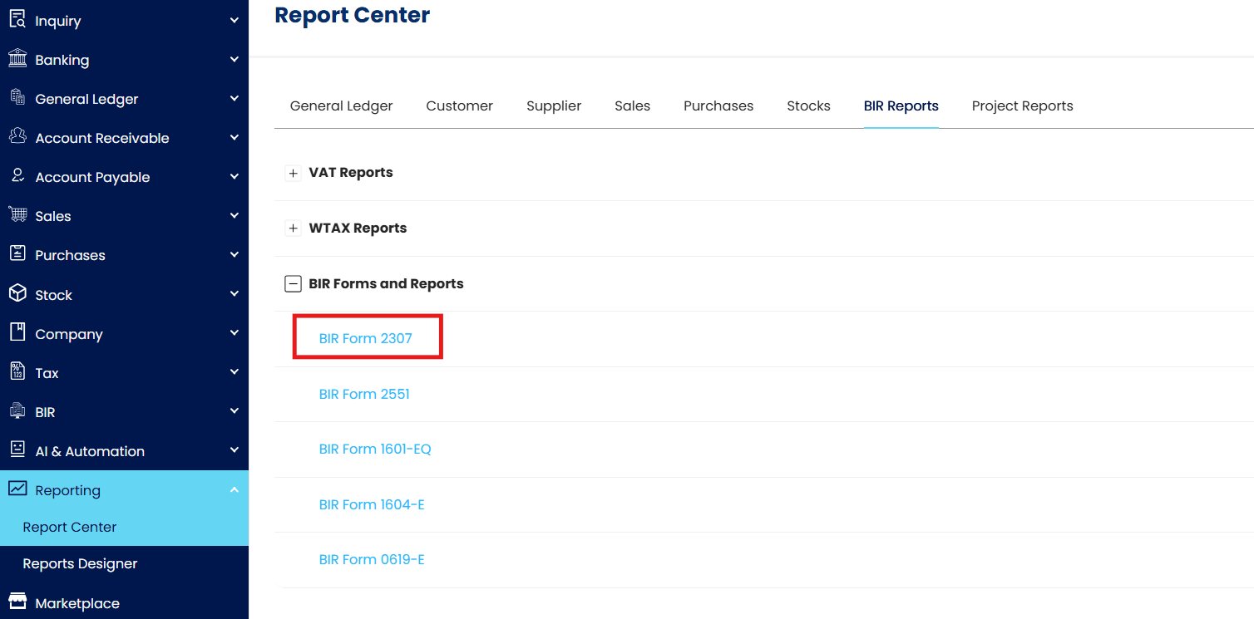Image resolution: width=1254 pixels, height=619 pixels.
Task: Collapse BIR Forms and Reports section
Action: pos(293,284)
